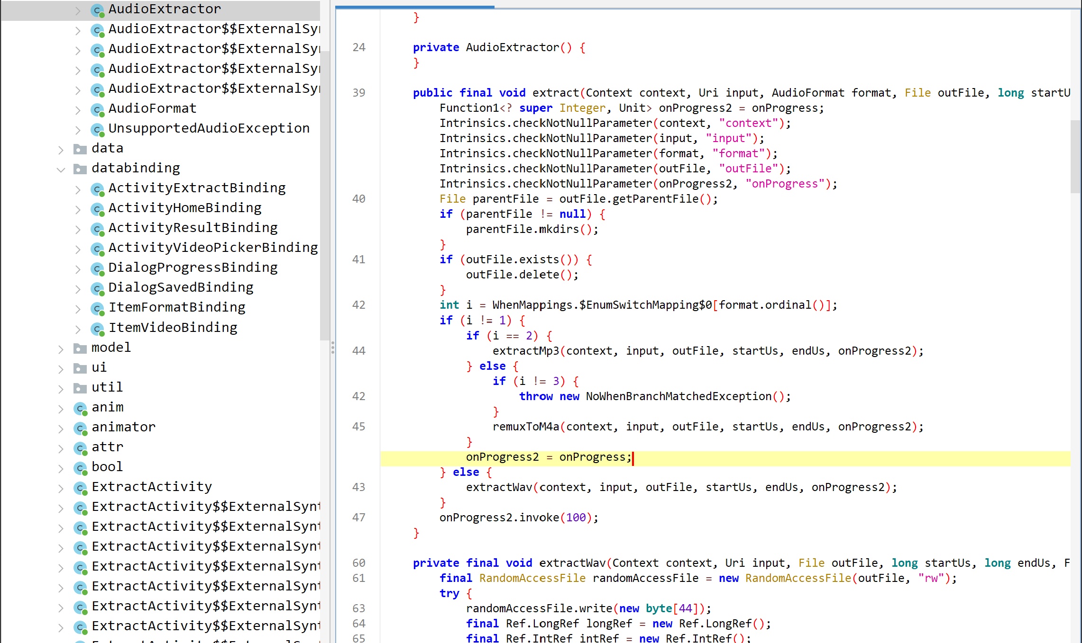The width and height of the screenshot is (1082, 643).
Task: Click the AudioFormat class icon
Action: tap(97, 109)
